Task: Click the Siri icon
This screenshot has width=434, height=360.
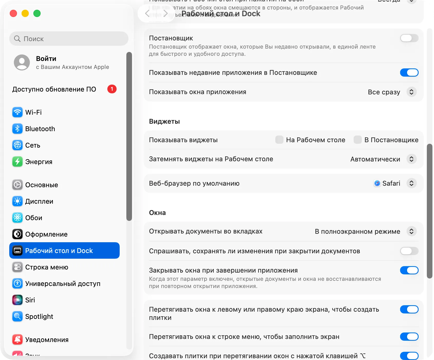Action: tap(17, 300)
